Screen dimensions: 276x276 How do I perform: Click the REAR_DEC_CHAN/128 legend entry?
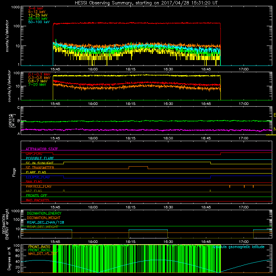[46, 222]
